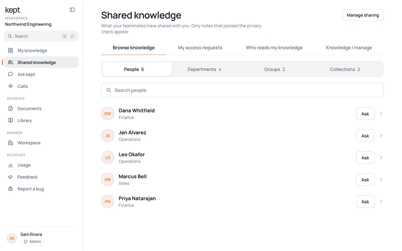Click Ask for Priya Natarajan
Viewport: 402px width, 251px height.
(x=365, y=201)
